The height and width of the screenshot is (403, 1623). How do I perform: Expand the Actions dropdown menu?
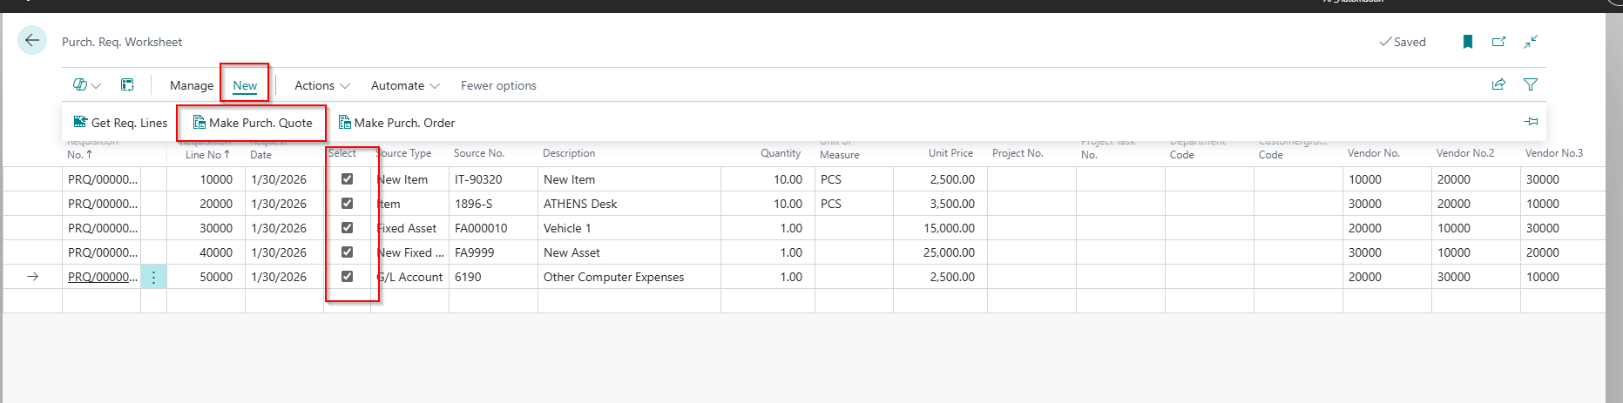(321, 85)
